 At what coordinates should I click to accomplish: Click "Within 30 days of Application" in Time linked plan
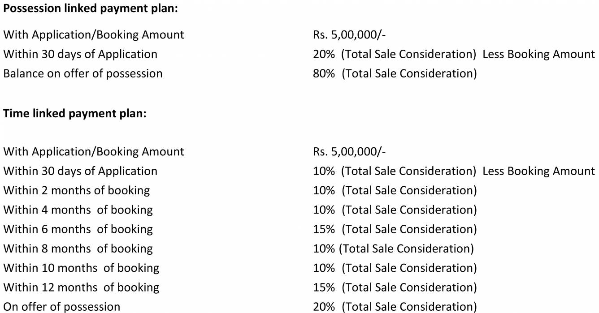coord(80,171)
